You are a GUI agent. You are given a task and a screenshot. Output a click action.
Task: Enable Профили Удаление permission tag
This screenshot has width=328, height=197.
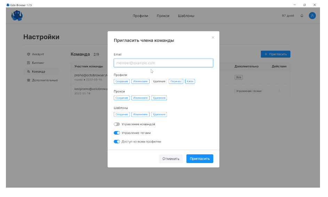pyautogui.click(x=159, y=82)
